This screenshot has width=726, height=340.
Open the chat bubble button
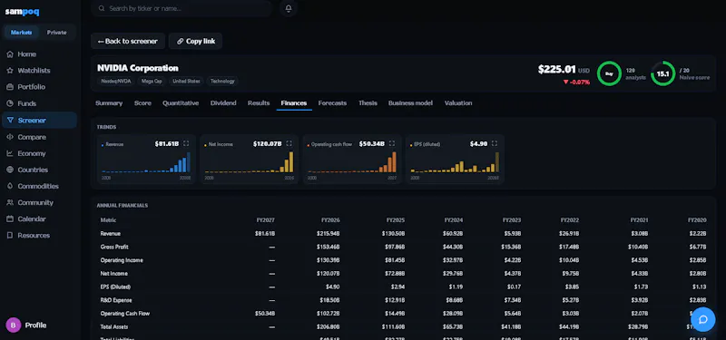(702, 319)
